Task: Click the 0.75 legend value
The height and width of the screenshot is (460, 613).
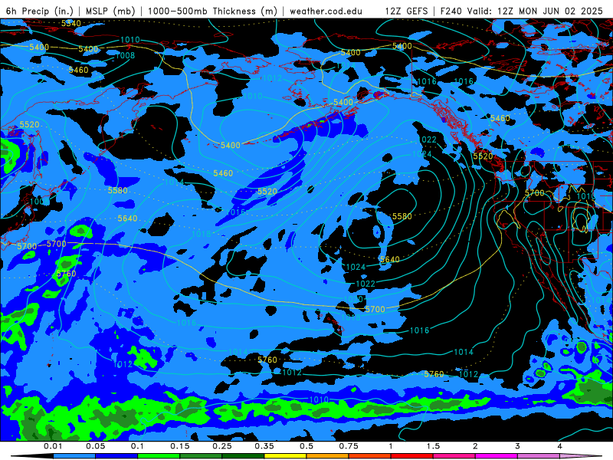Action: tap(349, 446)
